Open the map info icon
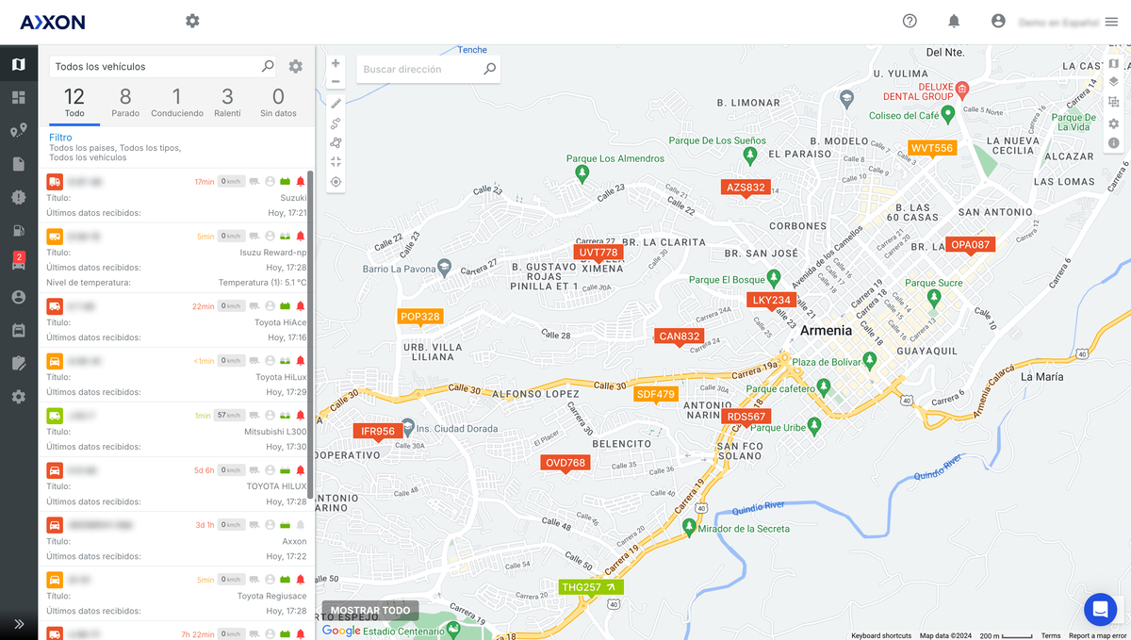Screen dimensions: 1131x640 coord(1113,143)
